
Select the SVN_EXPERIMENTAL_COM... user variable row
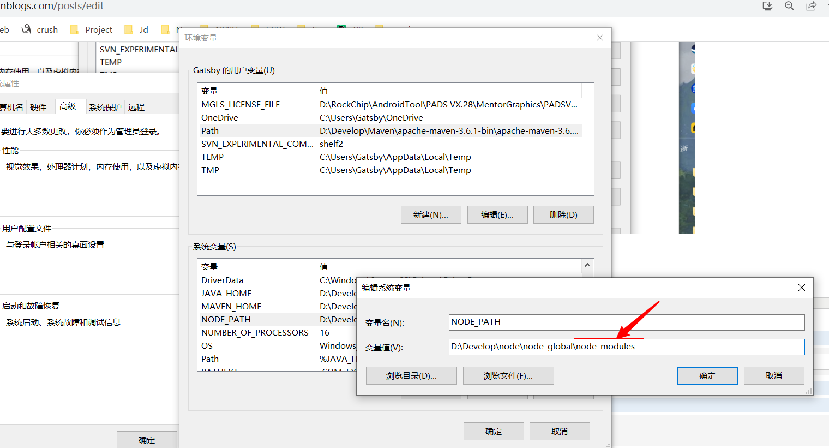pos(389,144)
